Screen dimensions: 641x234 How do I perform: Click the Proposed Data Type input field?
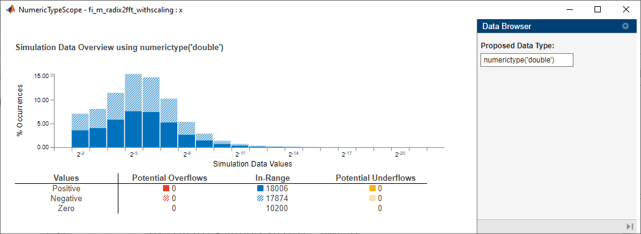526,59
